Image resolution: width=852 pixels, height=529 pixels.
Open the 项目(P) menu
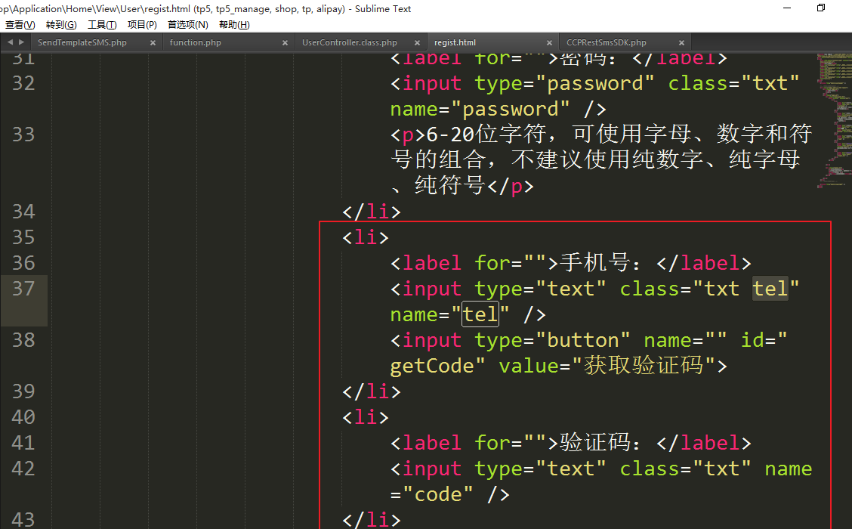tap(142, 25)
